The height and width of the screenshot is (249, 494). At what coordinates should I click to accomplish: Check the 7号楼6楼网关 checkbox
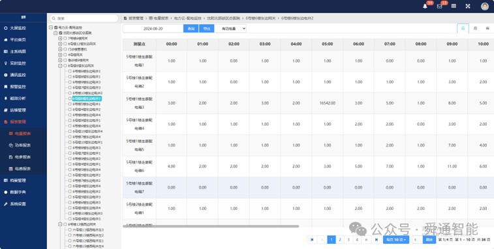pos(65,38)
